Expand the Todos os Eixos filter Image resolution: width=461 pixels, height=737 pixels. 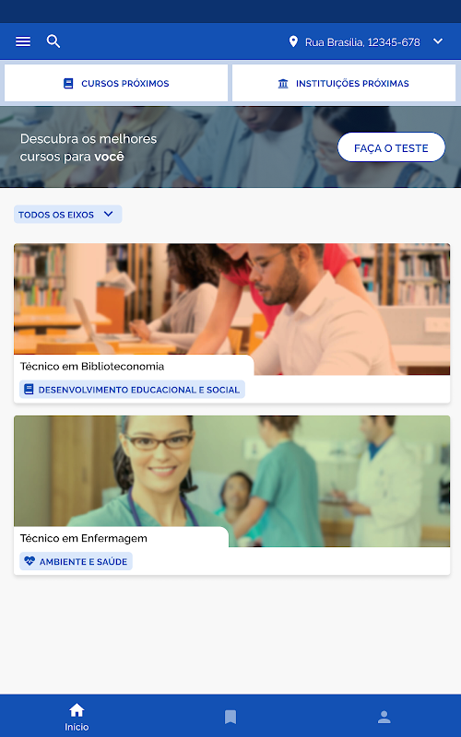pyautogui.click(x=67, y=215)
